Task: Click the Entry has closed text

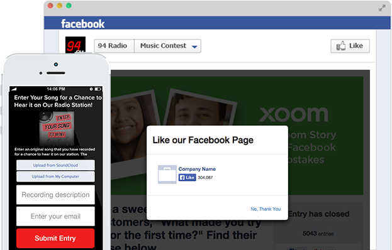Action: point(319,214)
